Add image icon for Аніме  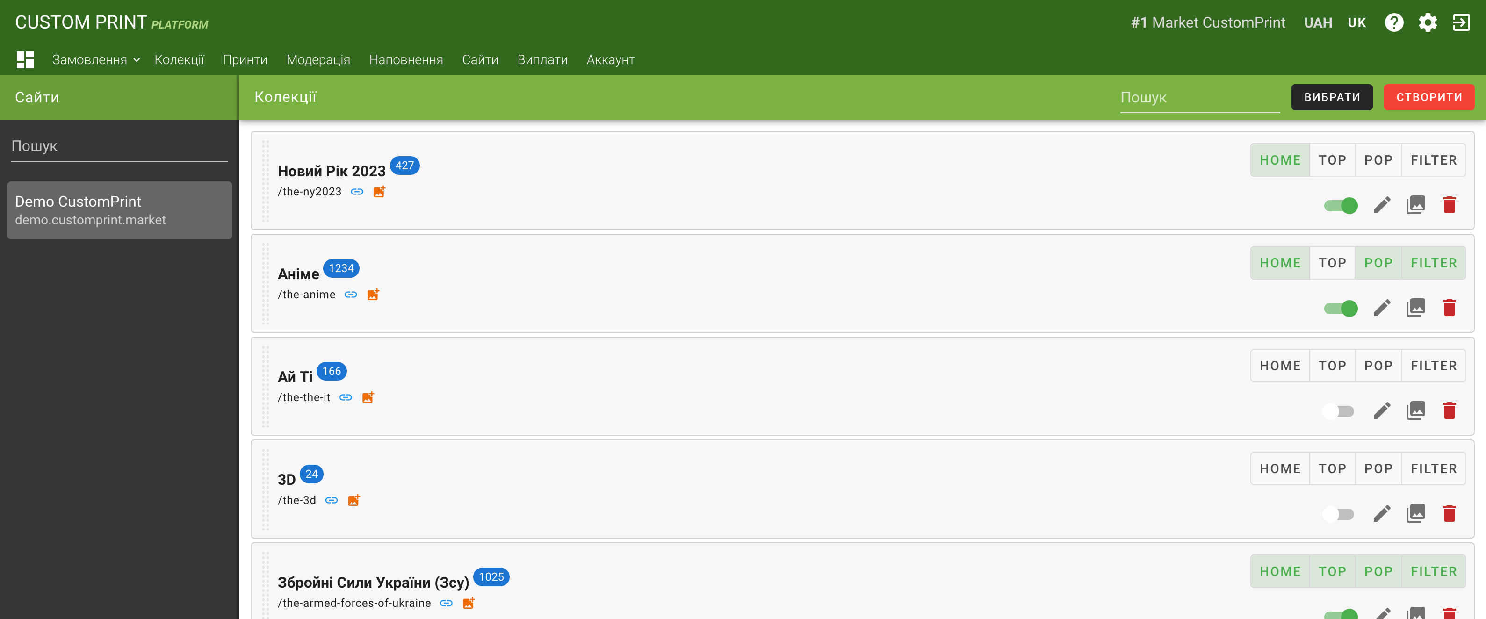pyautogui.click(x=373, y=294)
